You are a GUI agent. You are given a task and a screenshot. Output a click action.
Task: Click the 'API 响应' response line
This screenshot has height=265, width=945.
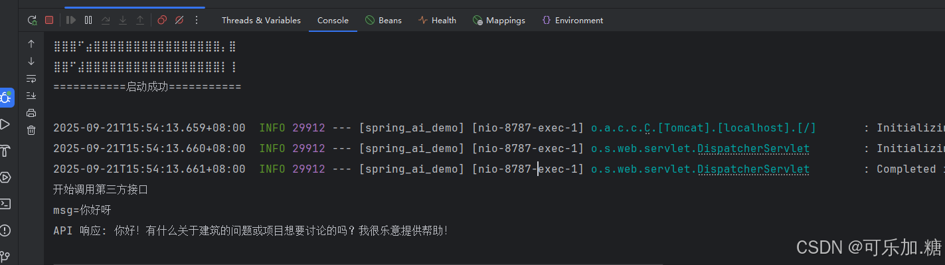coord(251,231)
